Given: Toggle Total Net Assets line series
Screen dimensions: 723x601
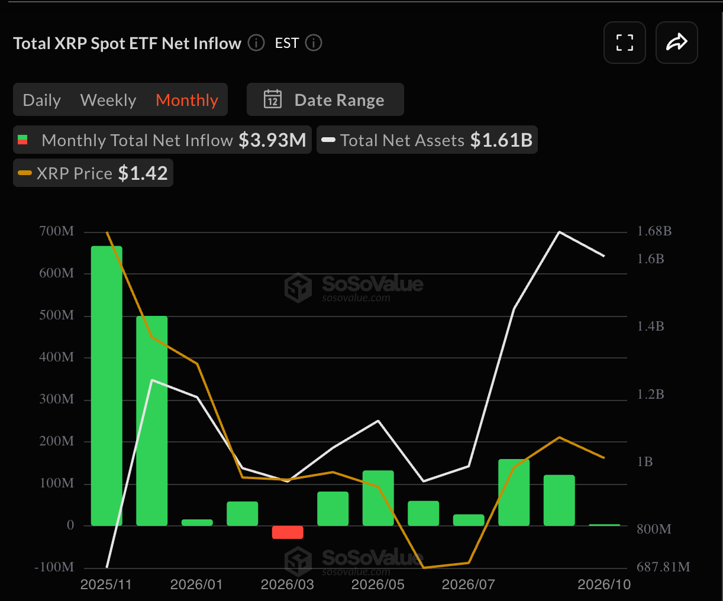Looking at the screenshot, I should [x=427, y=140].
